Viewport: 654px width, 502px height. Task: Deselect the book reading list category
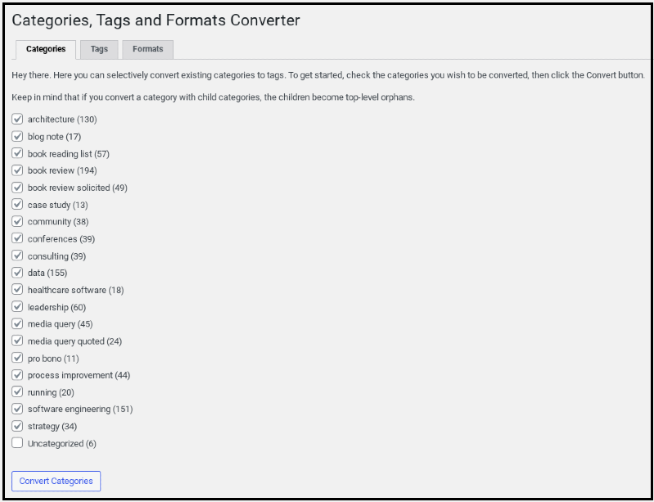17,154
